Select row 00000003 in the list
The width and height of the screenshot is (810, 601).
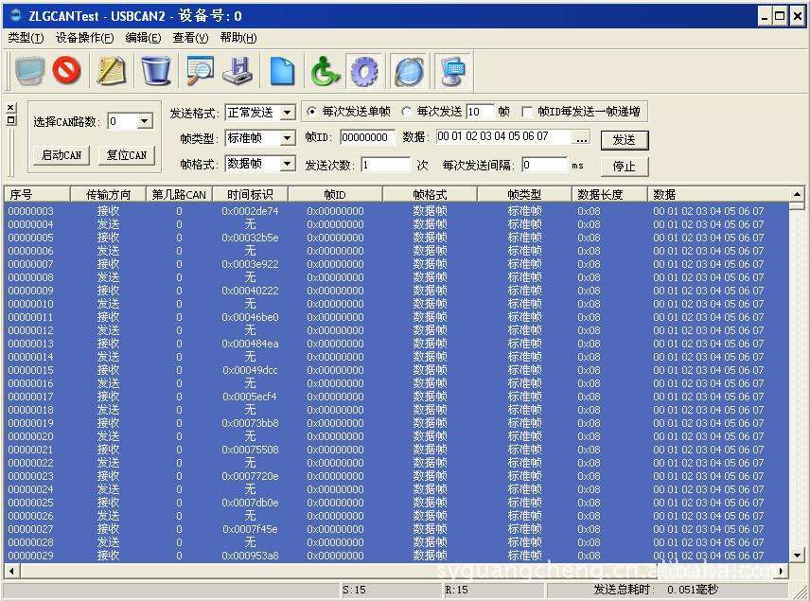[x=396, y=211]
